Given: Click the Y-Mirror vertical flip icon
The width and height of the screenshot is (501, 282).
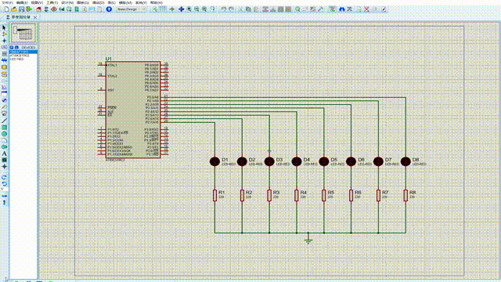Looking at the screenshot, I should 4,202.
